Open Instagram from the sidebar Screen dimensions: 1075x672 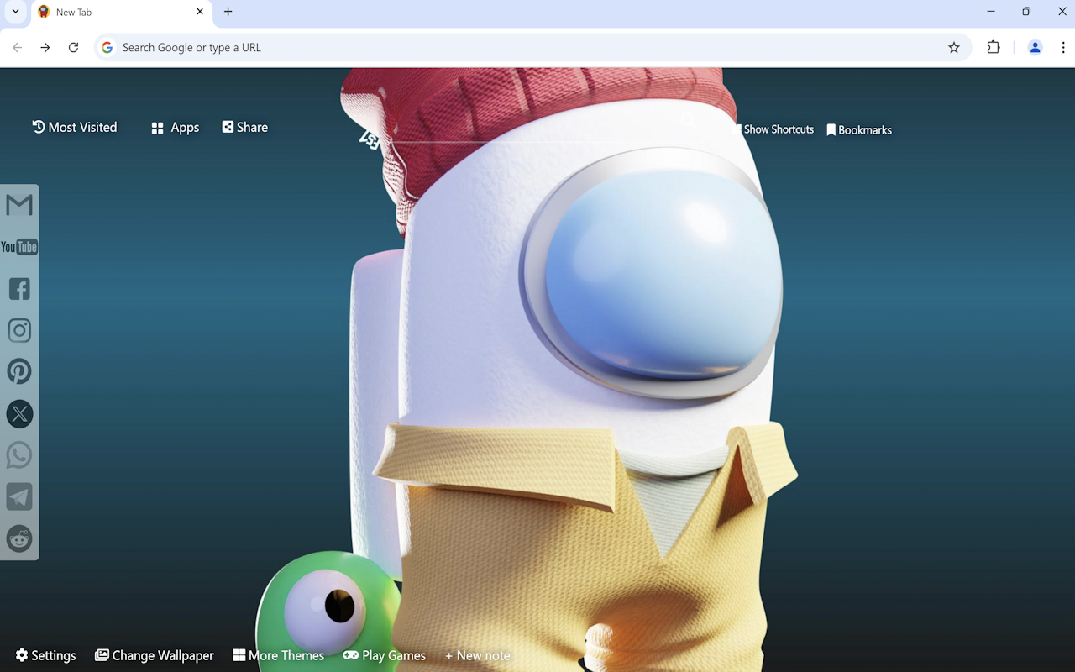[x=19, y=330]
